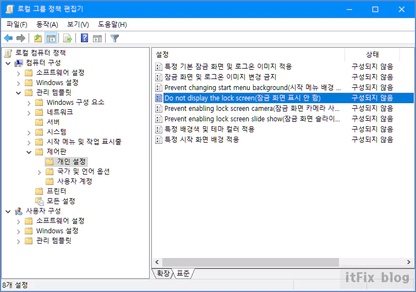Click the setting icon for Prevent changing start menu background

click(x=158, y=88)
